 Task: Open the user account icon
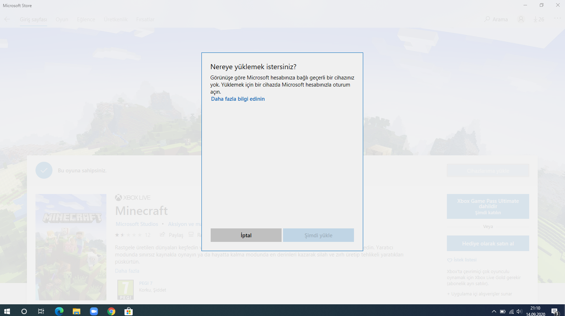click(x=521, y=19)
